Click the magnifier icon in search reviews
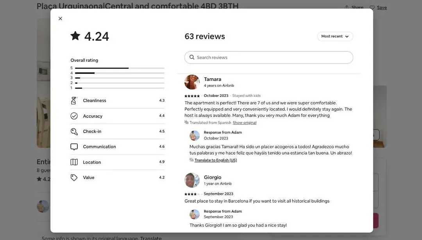 pyautogui.click(x=192, y=57)
